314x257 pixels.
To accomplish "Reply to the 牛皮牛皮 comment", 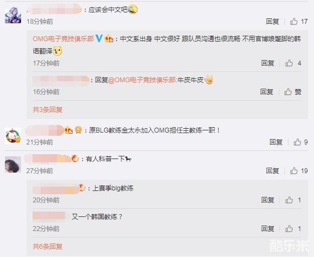I will [266, 91].
